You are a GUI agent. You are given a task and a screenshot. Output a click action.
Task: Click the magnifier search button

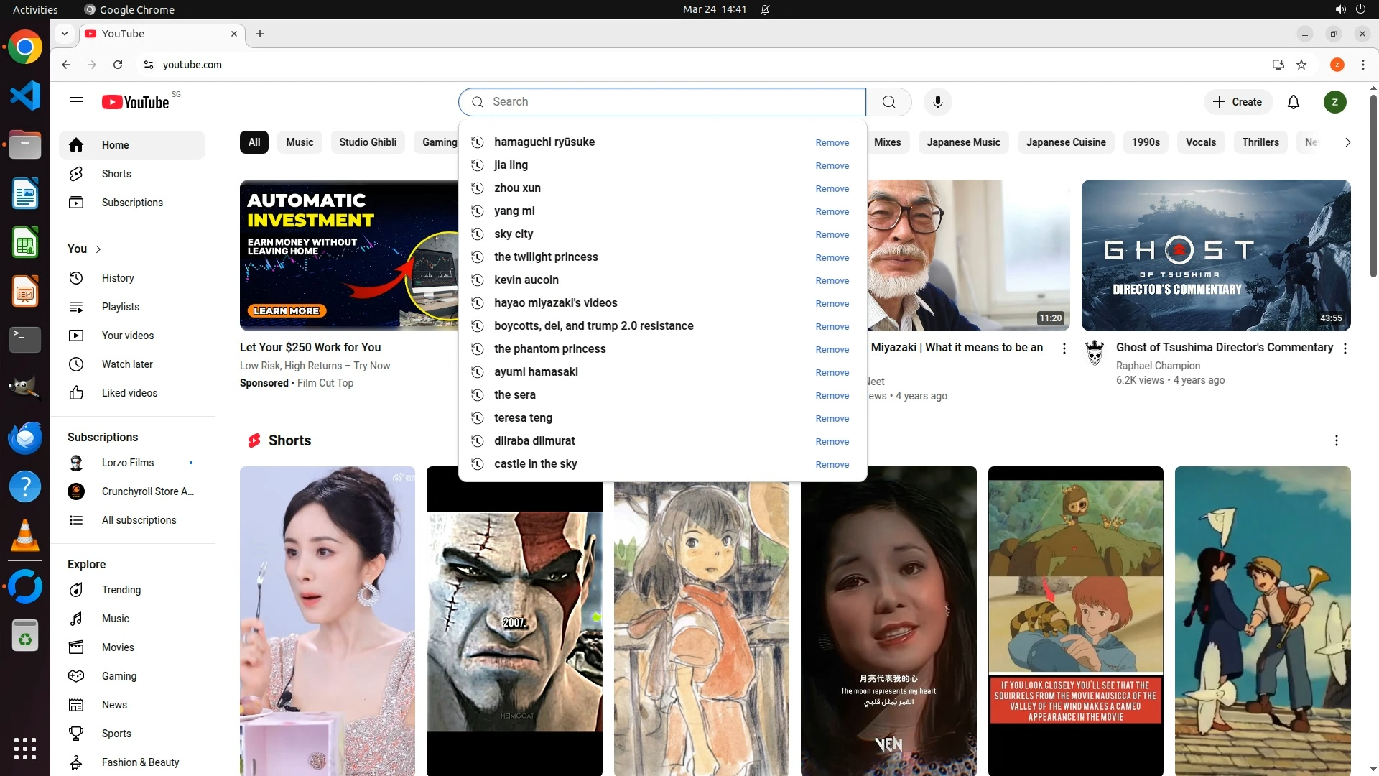point(888,102)
